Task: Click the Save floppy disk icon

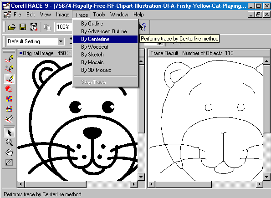Action: point(23,27)
